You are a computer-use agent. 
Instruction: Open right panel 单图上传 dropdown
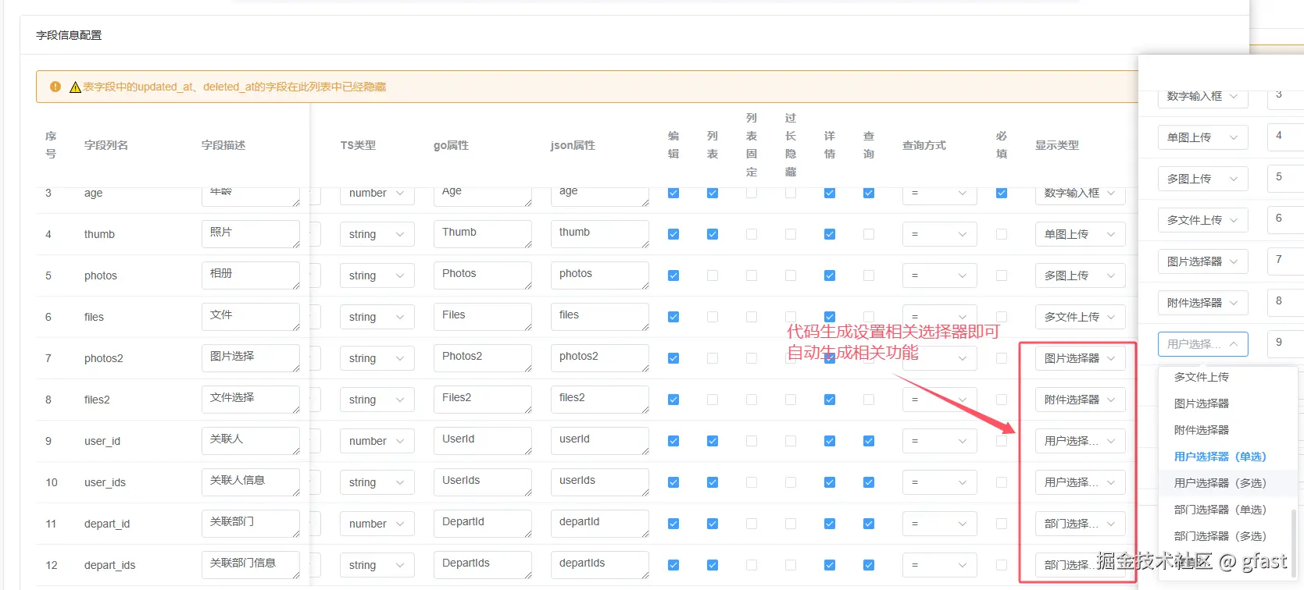click(x=1202, y=137)
